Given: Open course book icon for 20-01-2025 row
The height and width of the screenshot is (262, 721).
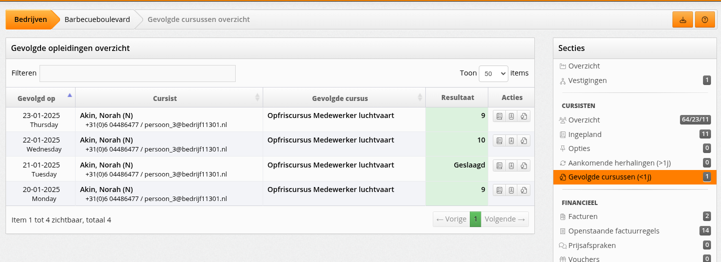Looking at the screenshot, I should pyautogui.click(x=499, y=190).
